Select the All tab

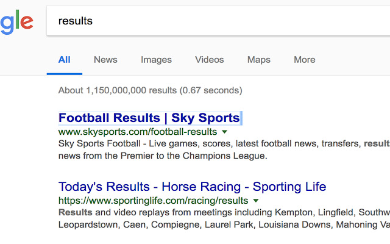[x=64, y=60]
